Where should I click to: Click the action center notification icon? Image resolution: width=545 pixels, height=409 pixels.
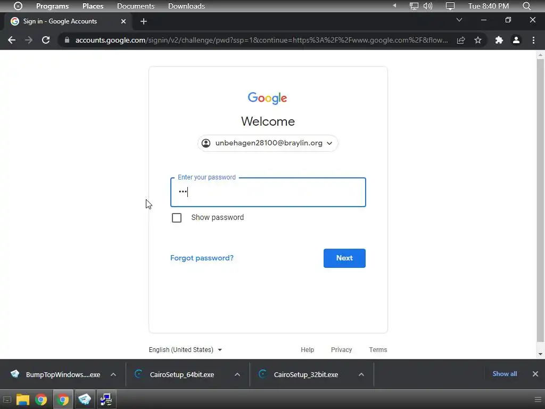tap(450, 6)
